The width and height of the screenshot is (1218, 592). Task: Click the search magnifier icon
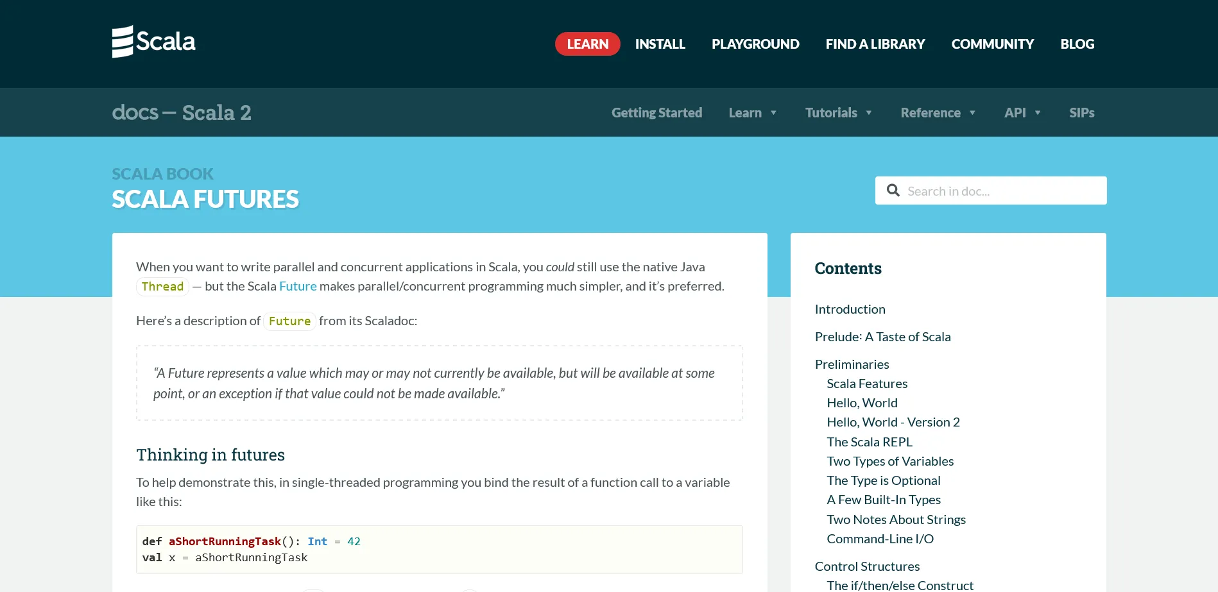tap(893, 190)
